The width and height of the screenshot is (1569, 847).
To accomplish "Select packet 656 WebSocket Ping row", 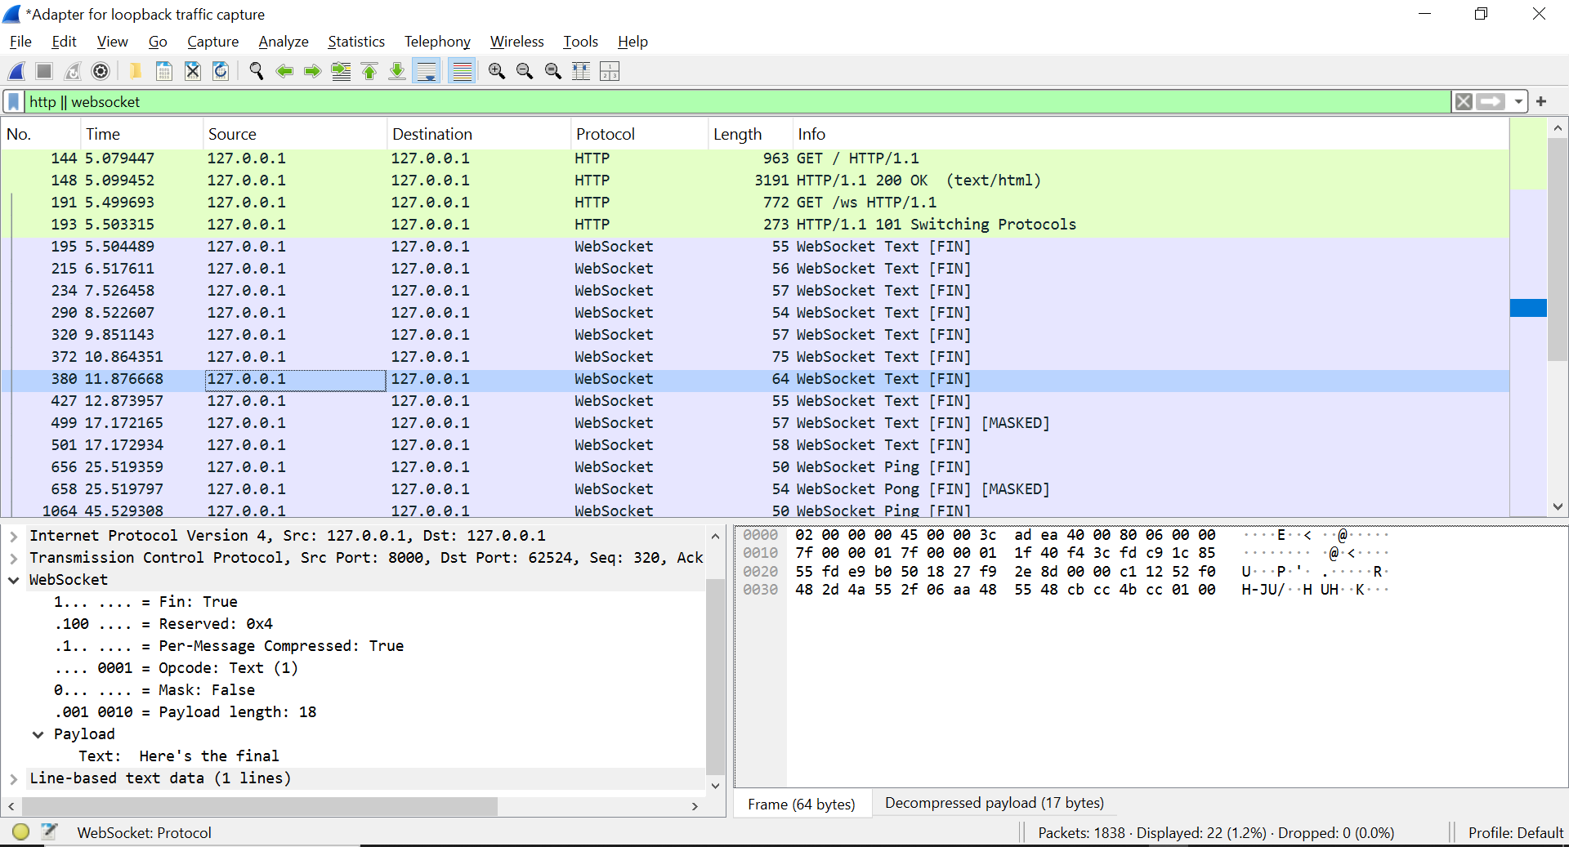I will pyautogui.click(x=755, y=467).
